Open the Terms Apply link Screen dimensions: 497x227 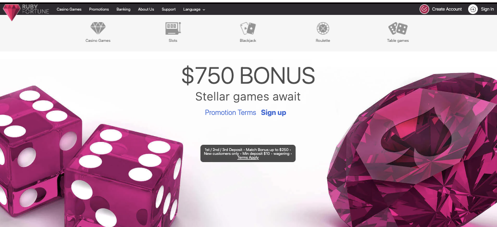pos(248,158)
